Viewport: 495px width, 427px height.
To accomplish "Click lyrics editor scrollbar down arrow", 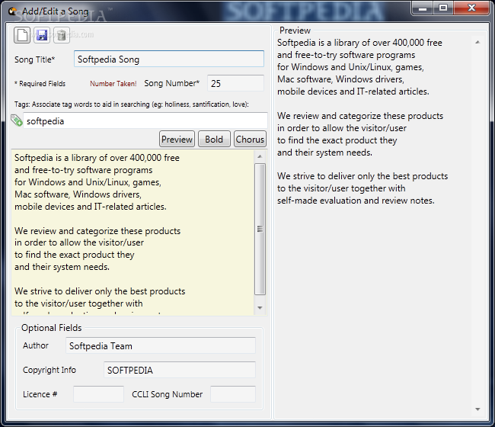I will (x=260, y=308).
